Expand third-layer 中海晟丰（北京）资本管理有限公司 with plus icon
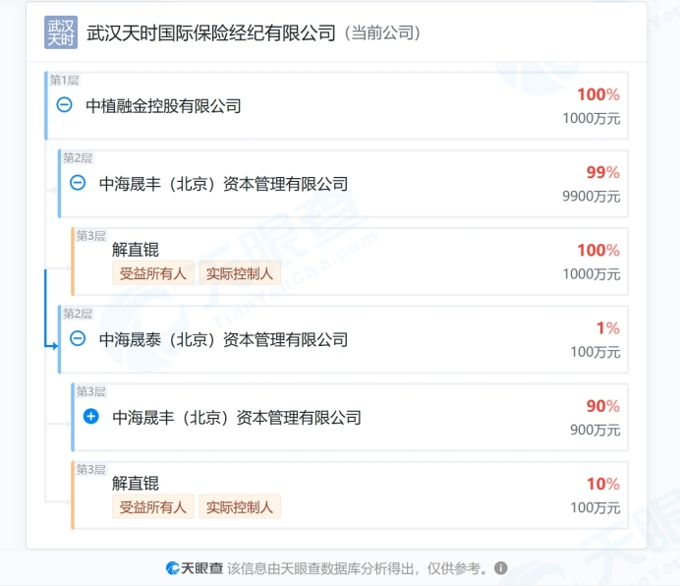 point(91,416)
